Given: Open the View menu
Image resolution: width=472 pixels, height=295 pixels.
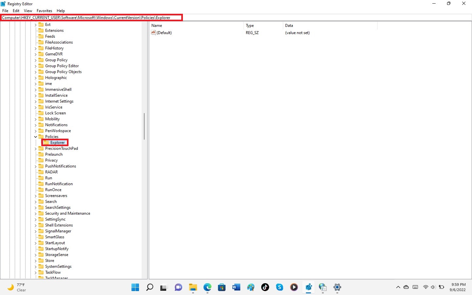Looking at the screenshot, I should click(28, 11).
